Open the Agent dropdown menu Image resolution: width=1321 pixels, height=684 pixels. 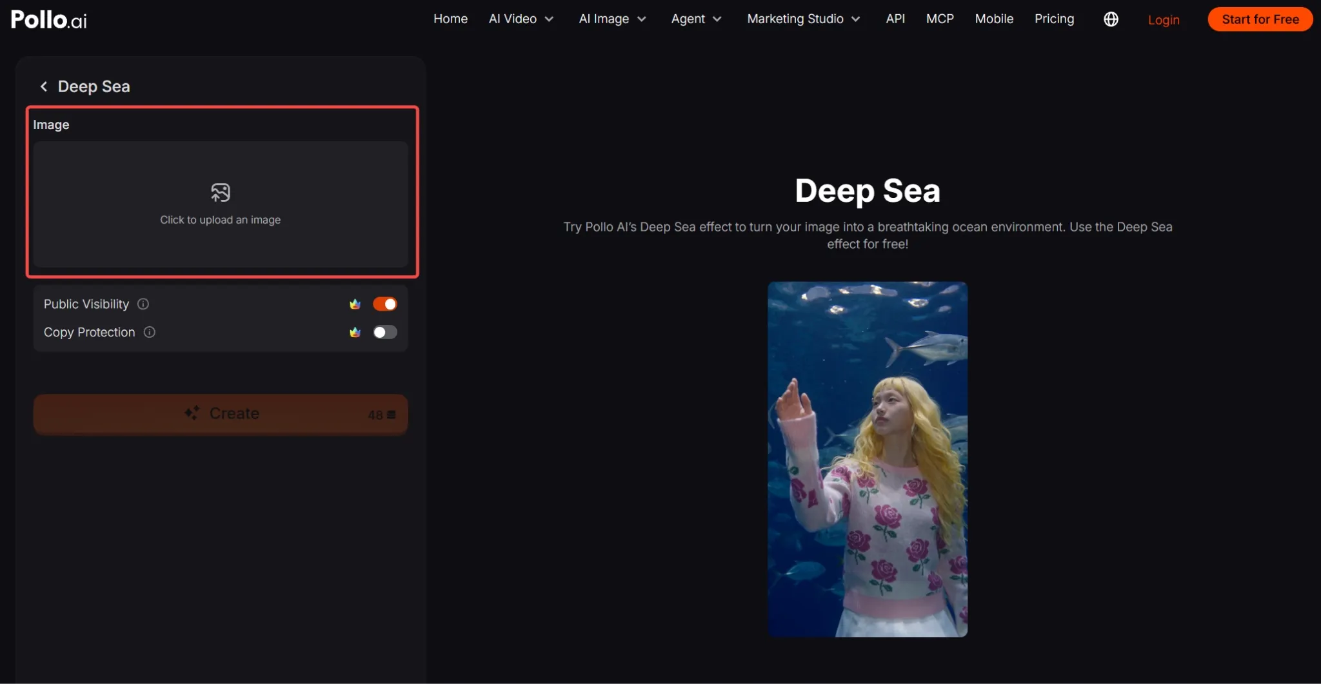(696, 19)
